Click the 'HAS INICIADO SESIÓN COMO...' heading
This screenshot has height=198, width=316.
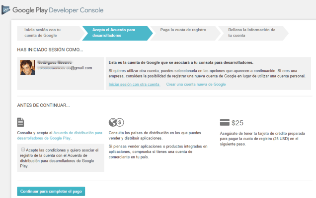[x=50, y=50]
